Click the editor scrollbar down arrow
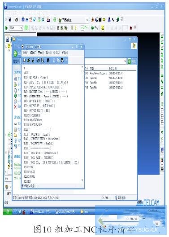The width and height of the screenshot is (169, 237). coord(82,180)
